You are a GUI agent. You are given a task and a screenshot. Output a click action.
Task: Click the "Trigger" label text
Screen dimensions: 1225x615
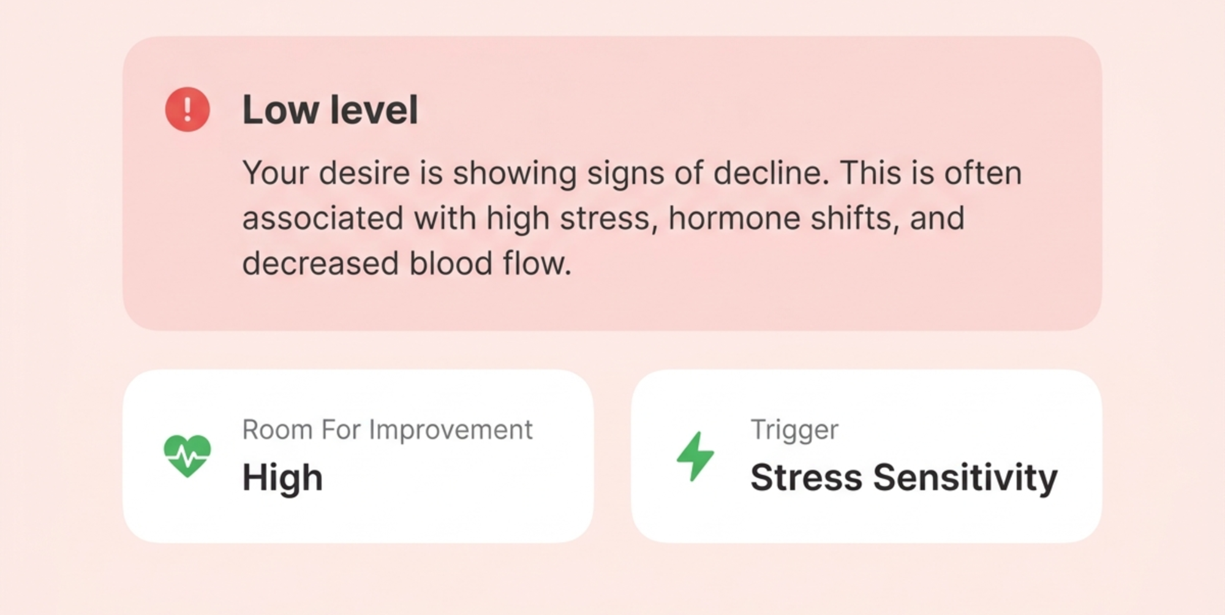[x=794, y=430]
